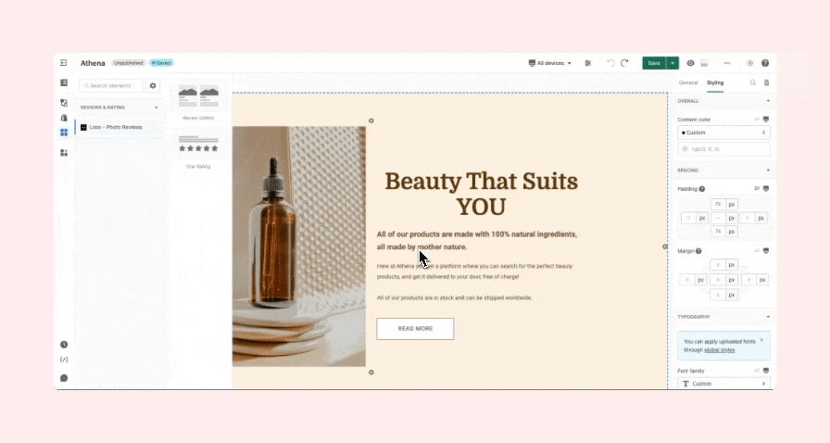830x443 pixels.
Task: Click the redo arrow
Action: coord(624,63)
